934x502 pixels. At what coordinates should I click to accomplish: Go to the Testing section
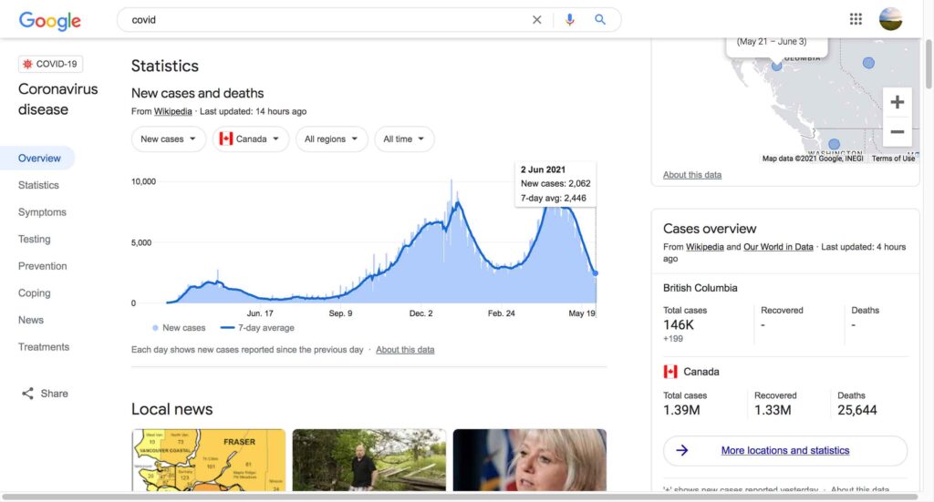(x=35, y=240)
